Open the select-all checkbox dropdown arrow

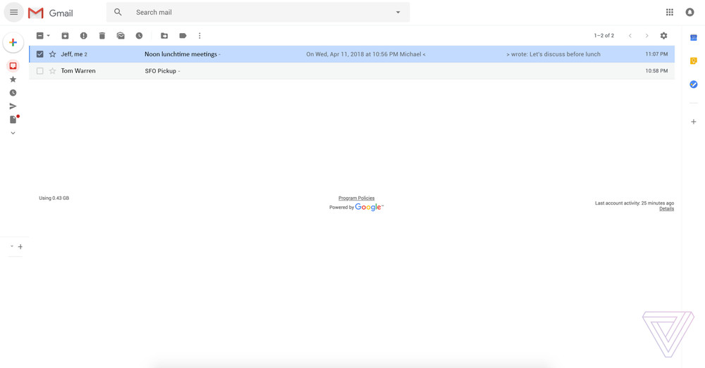point(49,36)
